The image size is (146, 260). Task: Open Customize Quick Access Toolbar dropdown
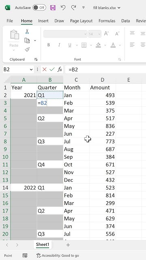[x=84, y=7]
